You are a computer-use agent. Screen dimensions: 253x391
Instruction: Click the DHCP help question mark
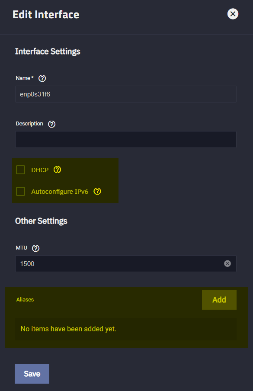58,170
